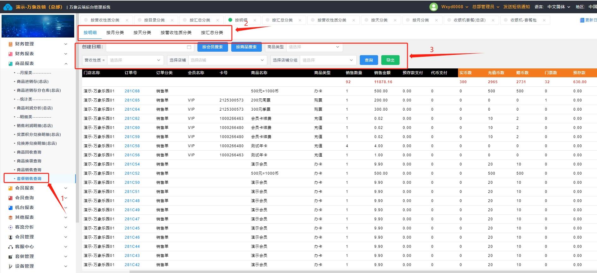The height and width of the screenshot is (273, 597).
Task: Click the 机台报表 sidebar icon
Action: pos(10,208)
